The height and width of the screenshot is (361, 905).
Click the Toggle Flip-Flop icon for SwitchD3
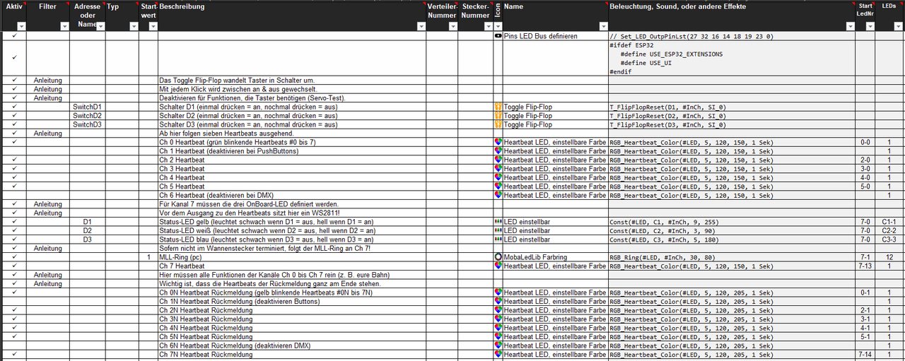click(x=498, y=124)
